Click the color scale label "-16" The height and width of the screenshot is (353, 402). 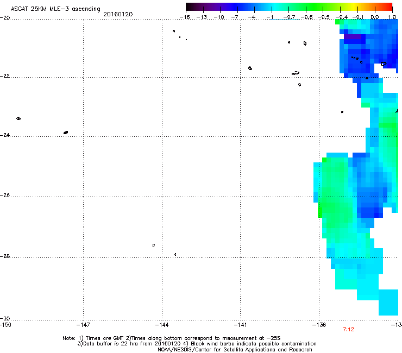pos(185,17)
